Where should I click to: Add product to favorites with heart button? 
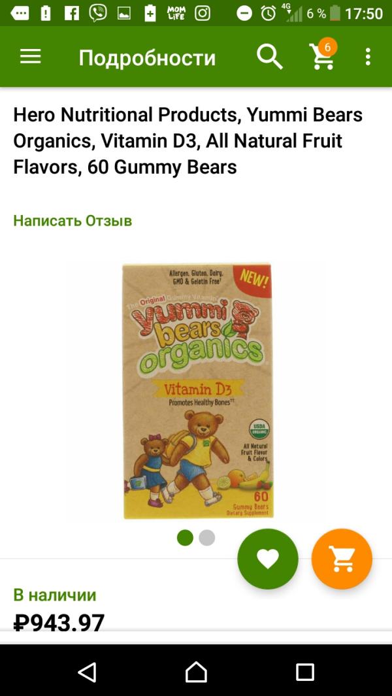pyautogui.click(x=268, y=559)
